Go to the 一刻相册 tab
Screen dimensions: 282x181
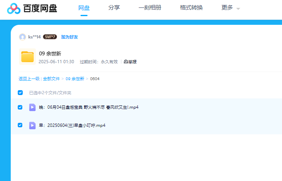[x=150, y=7]
